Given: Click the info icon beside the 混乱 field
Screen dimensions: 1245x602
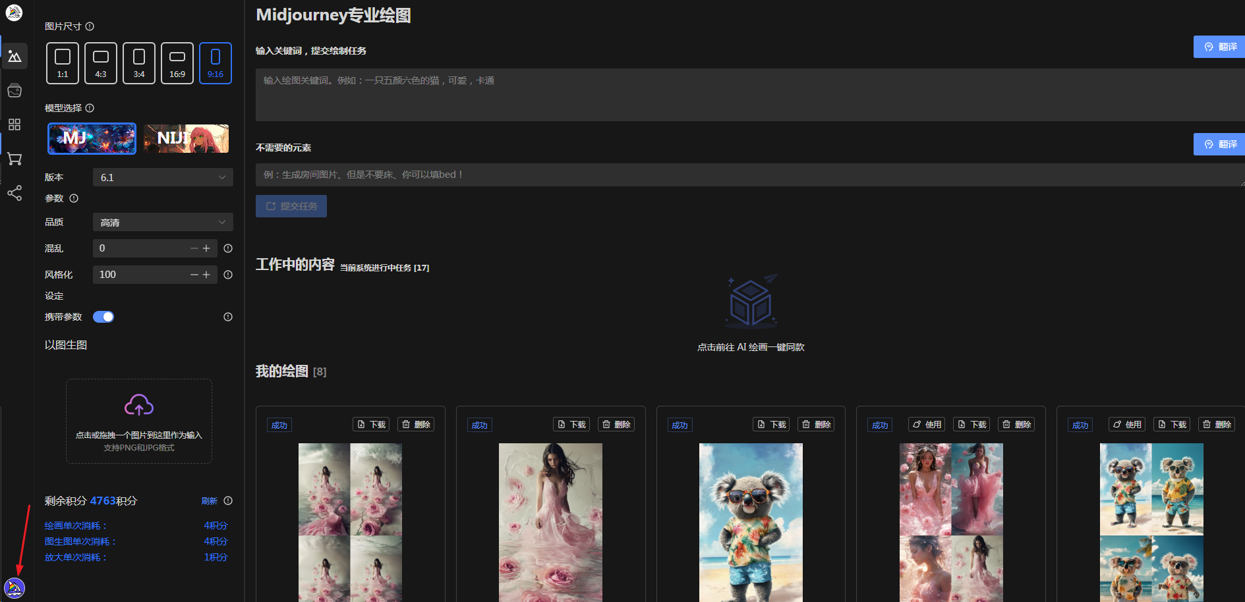Looking at the screenshot, I should 228,248.
